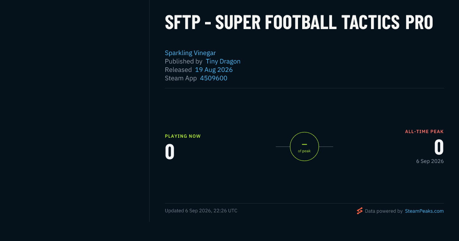Image resolution: width=459 pixels, height=241 pixels.
Task: Click the Data powered by text
Action: tap(384, 211)
